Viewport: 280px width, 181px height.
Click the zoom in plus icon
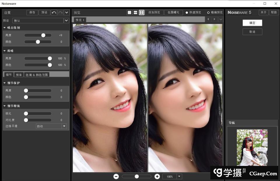click(157, 176)
